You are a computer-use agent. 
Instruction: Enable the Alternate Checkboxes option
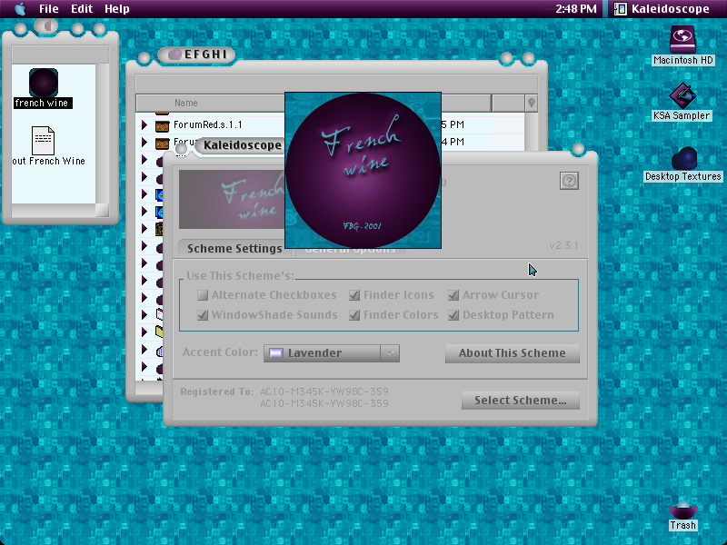coord(203,295)
